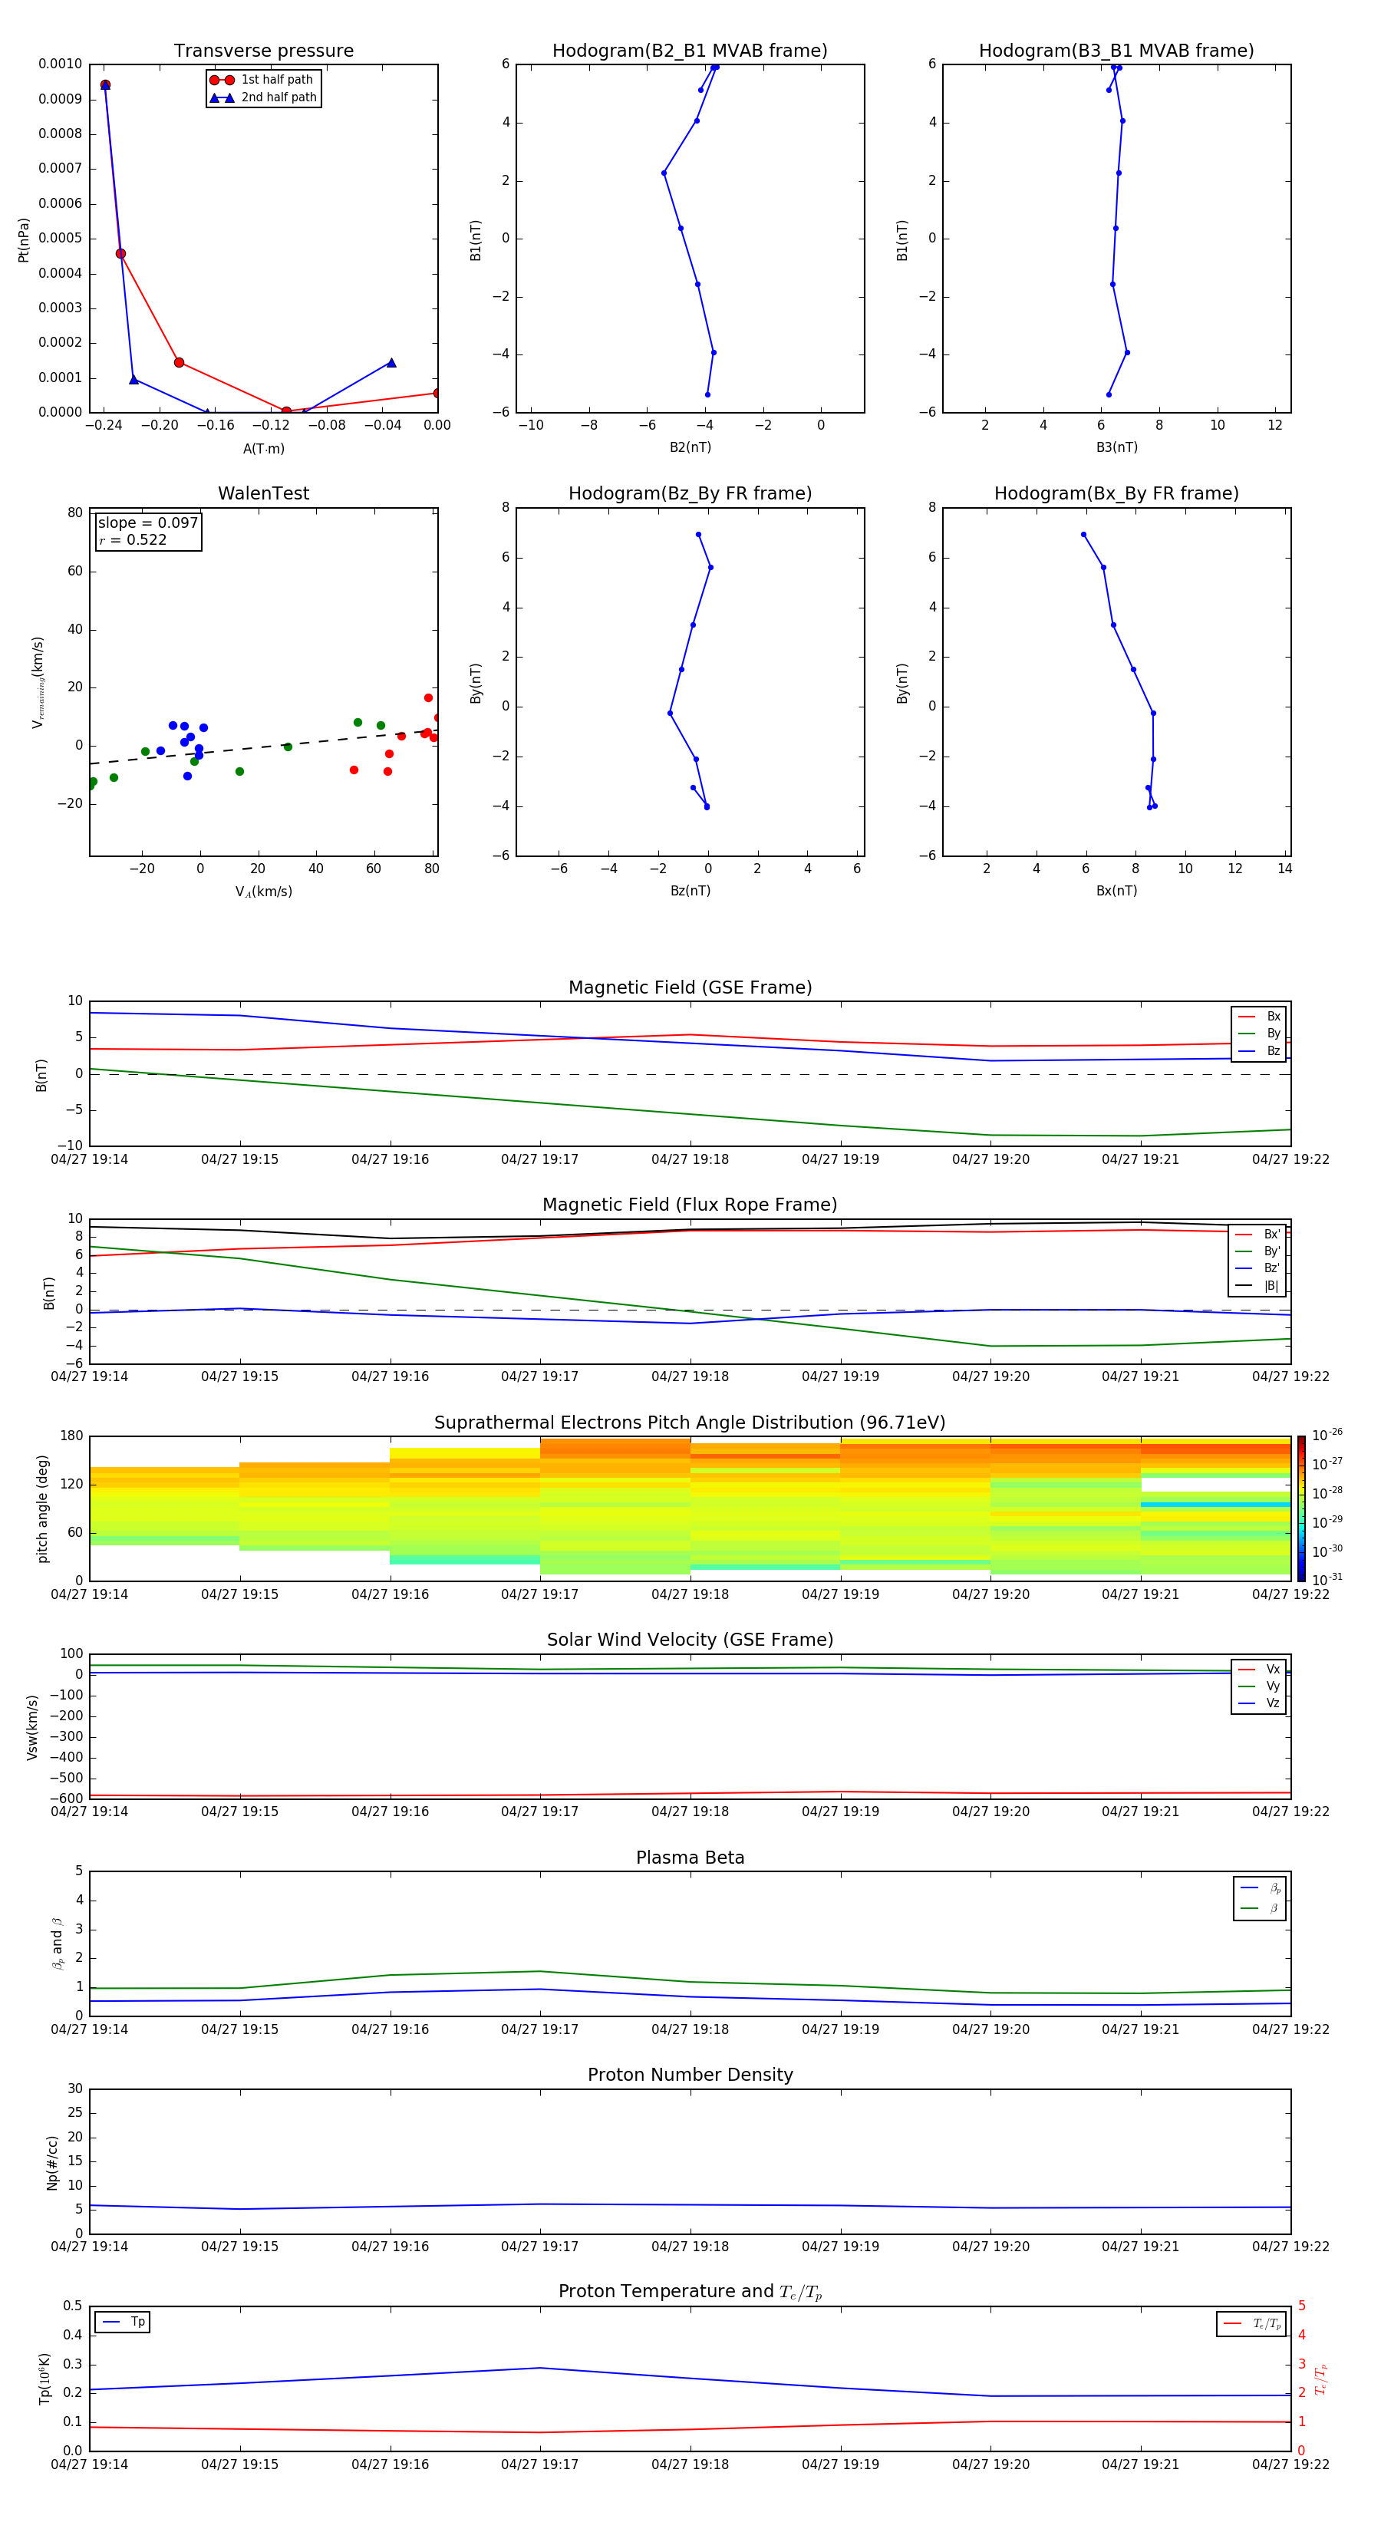Click the Suprathermal Electrons Pitch Angle title

[690, 1423]
